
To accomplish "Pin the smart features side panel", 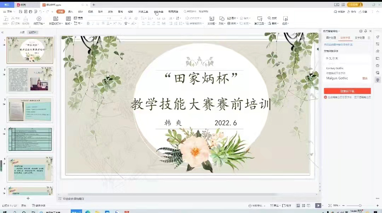I will click(x=365, y=31).
